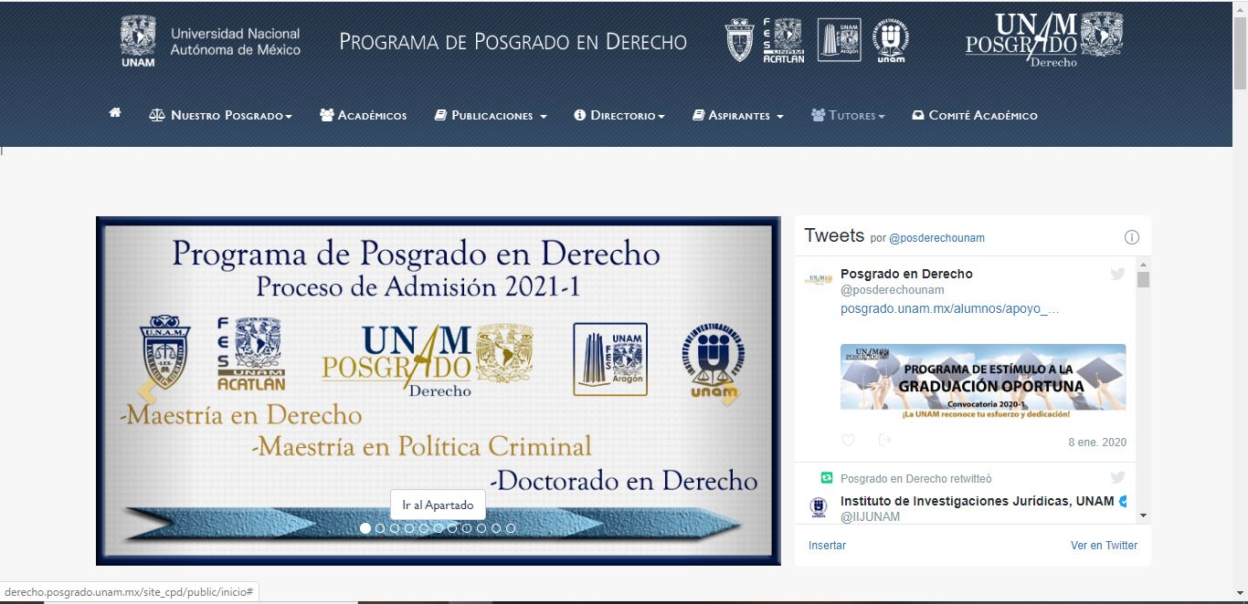Image resolution: width=1248 pixels, height=604 pixels.
Task: Click the Ir al Apartado button
Action: click(438, 505)
